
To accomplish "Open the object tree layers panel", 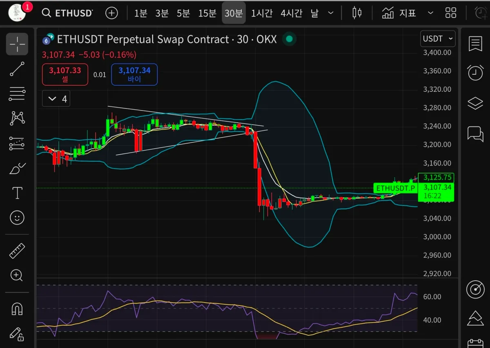I will pos(475,103).
